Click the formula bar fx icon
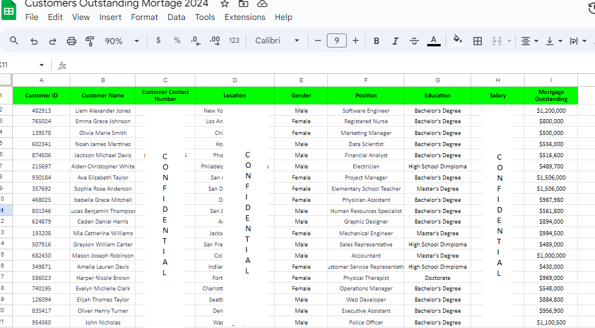Viewport: 595px width, 328px height. tap(62, 66)
